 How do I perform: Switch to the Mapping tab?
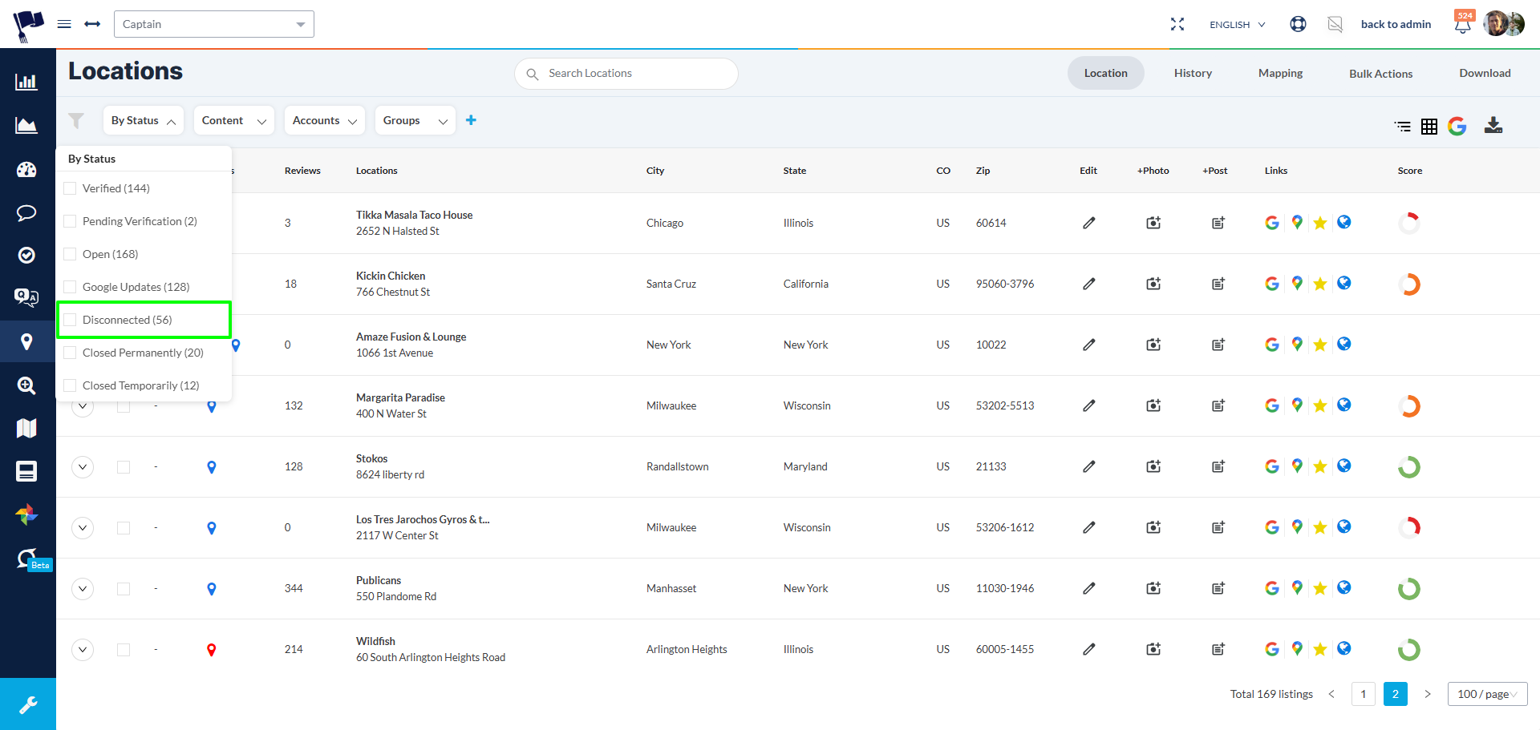point(1279,73)
